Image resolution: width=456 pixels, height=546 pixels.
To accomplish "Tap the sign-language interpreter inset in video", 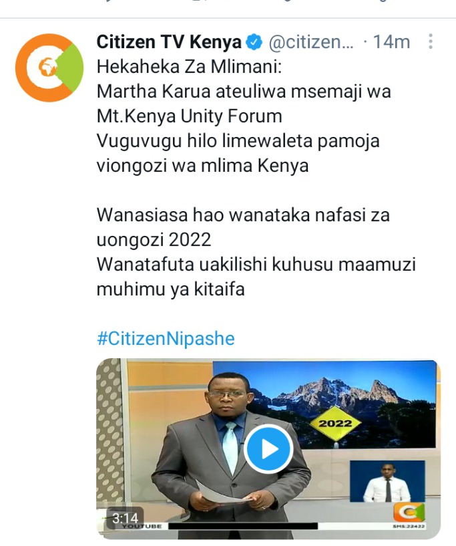I will pos(387,482).
